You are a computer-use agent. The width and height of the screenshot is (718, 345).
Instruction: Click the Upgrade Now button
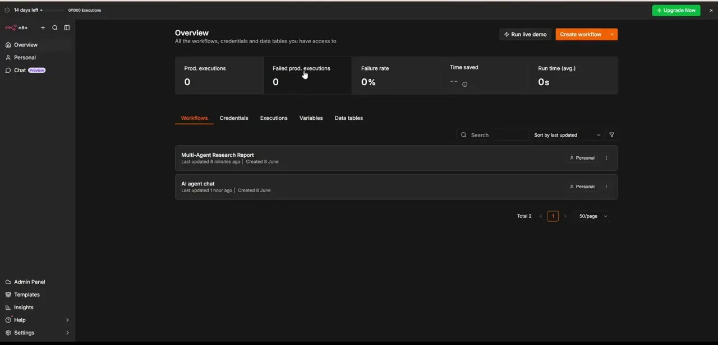point(676,10)
